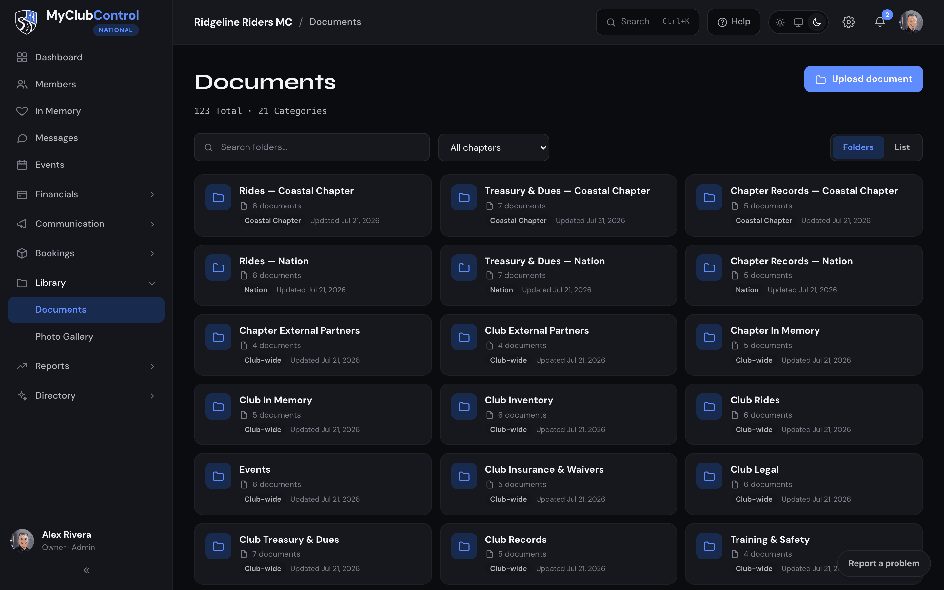Open the Help button
The height and width of the screenshot is (590, 944).
coord(734,22)
